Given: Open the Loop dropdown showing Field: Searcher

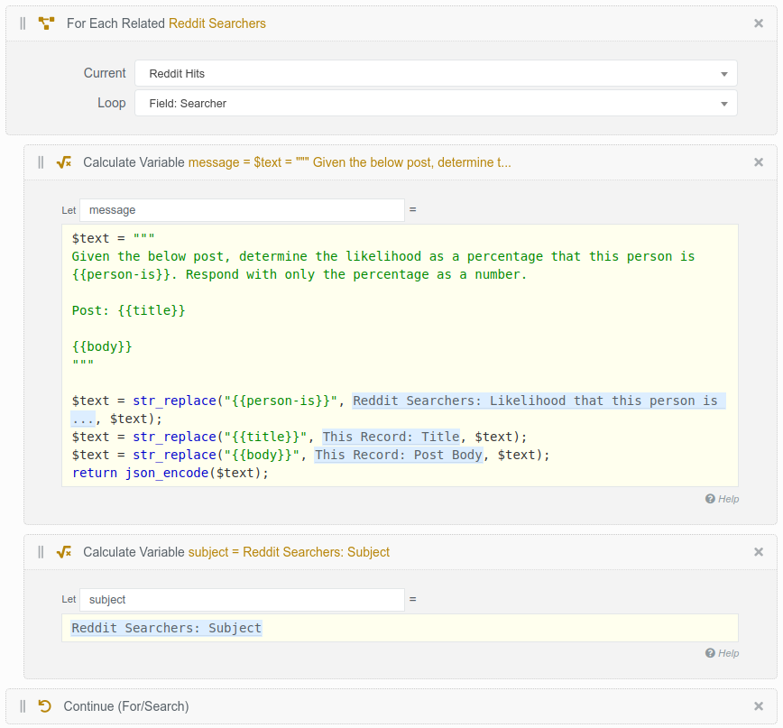Looking at the screenshot, I should pos(436,104).
